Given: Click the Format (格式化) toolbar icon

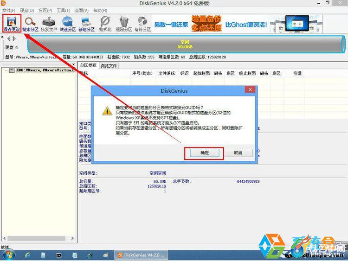Looking at the screenshot, I should [x=105, y=24].
